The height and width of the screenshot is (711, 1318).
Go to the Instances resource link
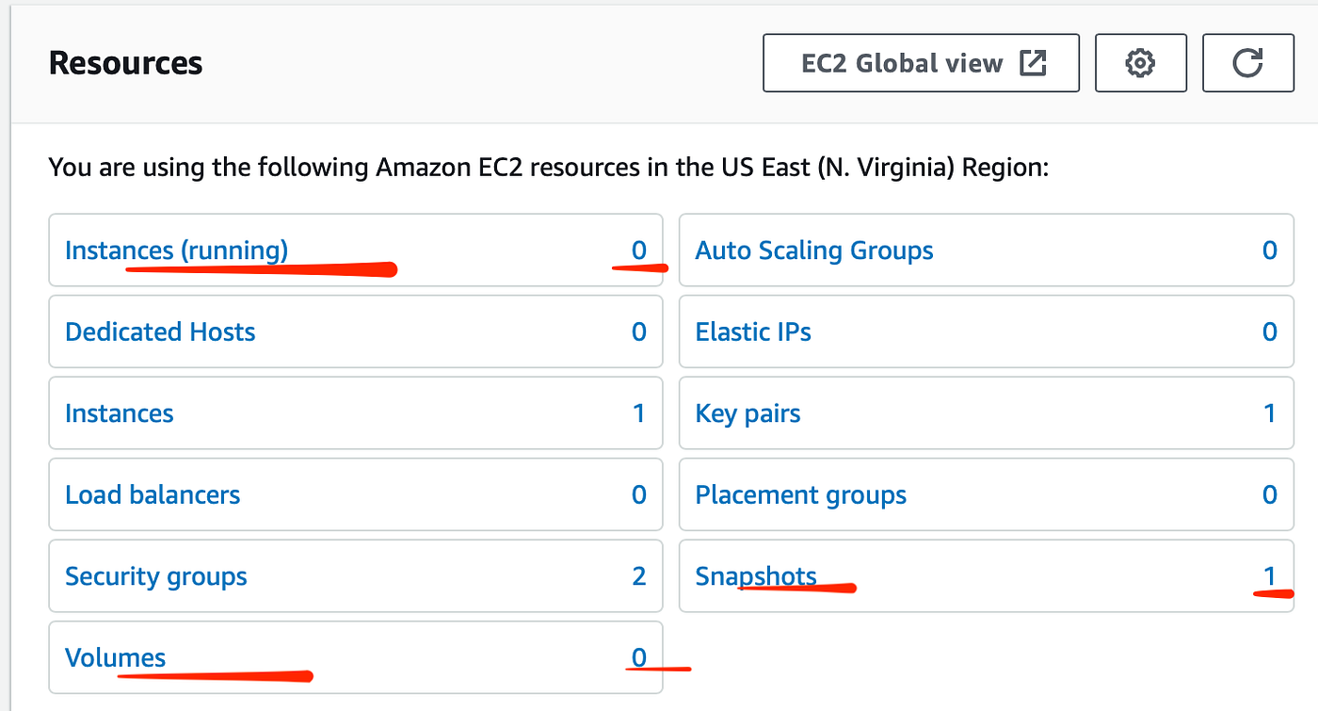(120, 413)
